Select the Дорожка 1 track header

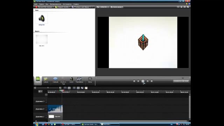(40, 117)
